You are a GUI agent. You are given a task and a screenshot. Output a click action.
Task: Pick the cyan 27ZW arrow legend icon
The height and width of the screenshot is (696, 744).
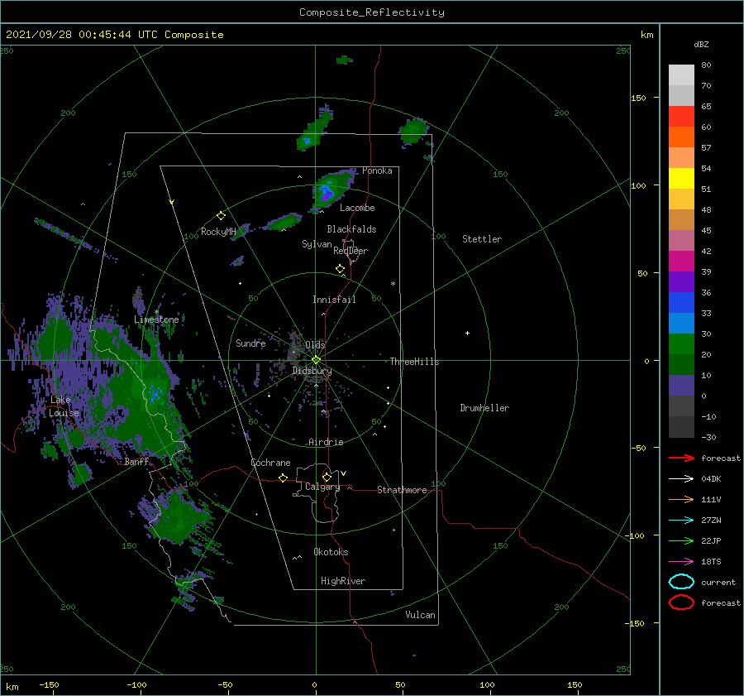pos(681,521)
